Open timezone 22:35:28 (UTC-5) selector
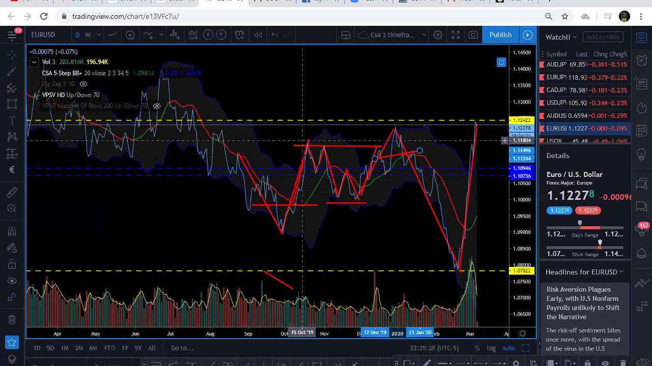The image size is (652, 366). point(434,348)
